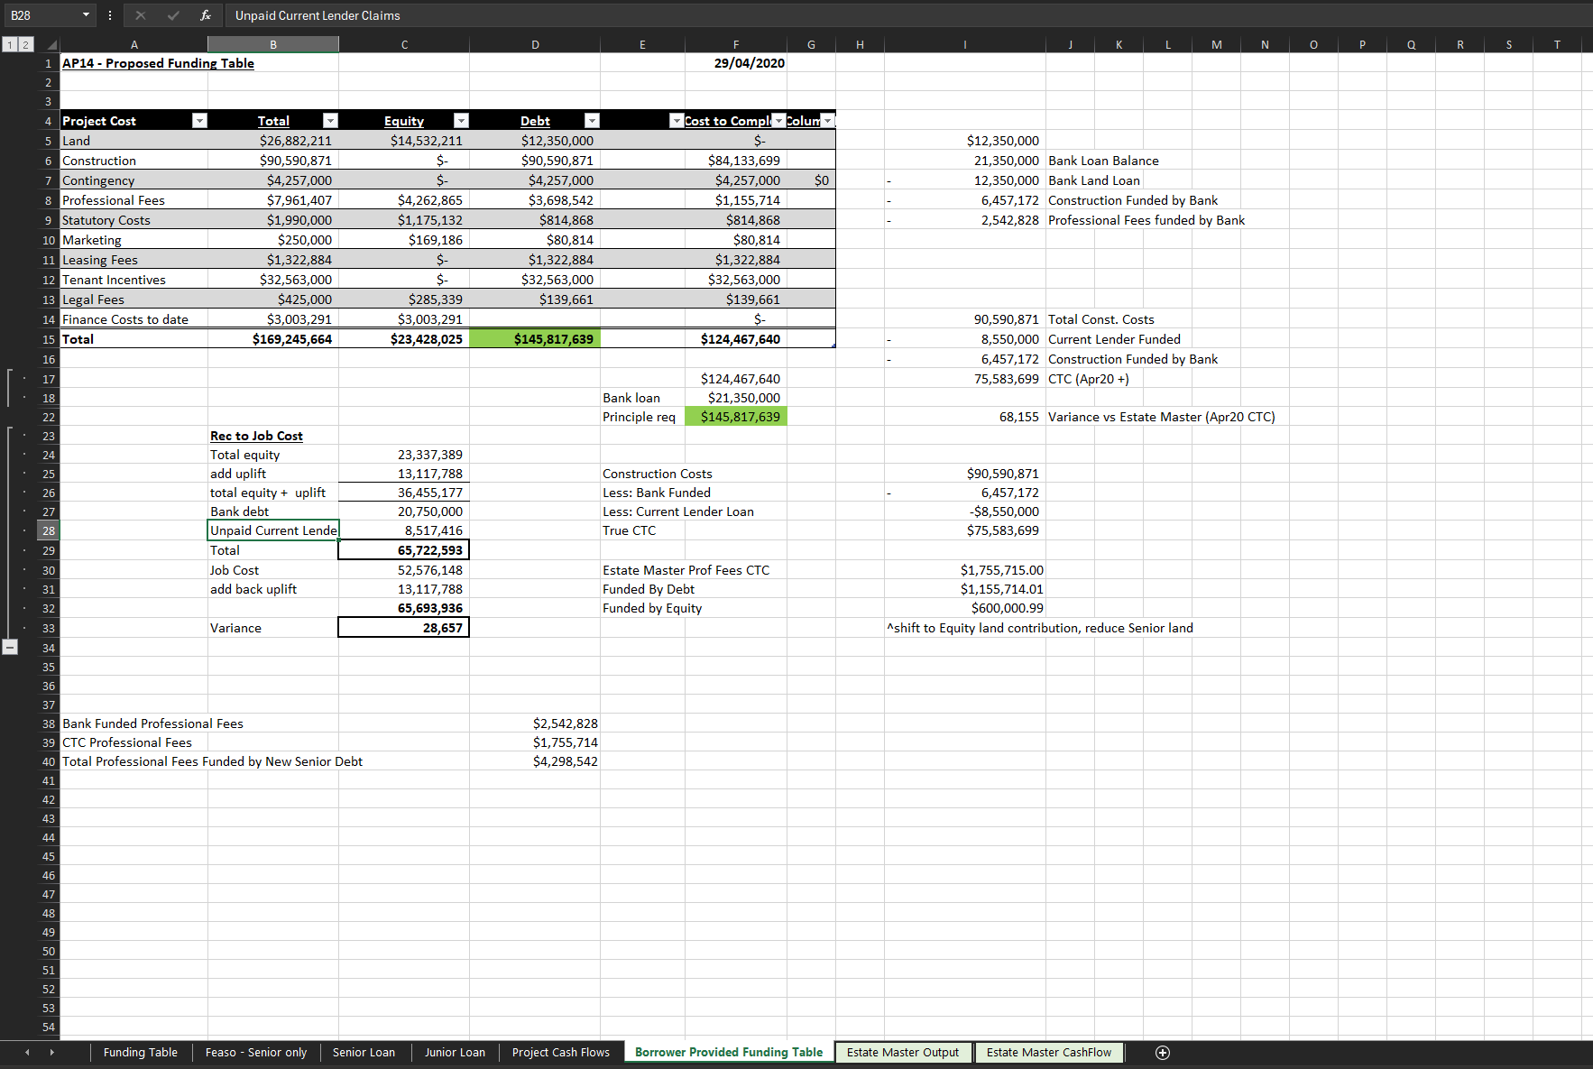Select column I header

tap(965, 44)
